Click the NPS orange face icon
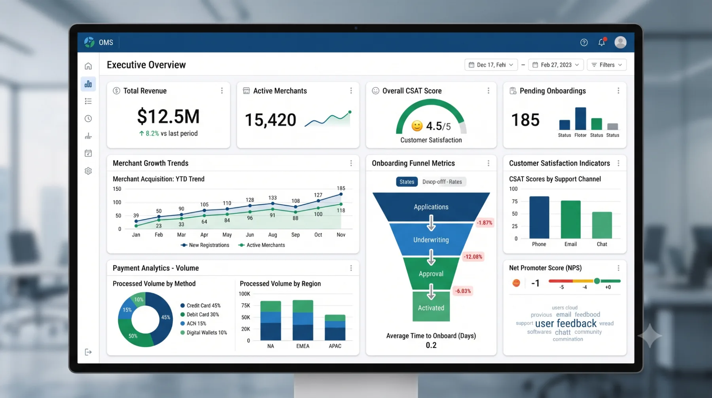Viewport: 712px width, 398px height. coord(516,283)
